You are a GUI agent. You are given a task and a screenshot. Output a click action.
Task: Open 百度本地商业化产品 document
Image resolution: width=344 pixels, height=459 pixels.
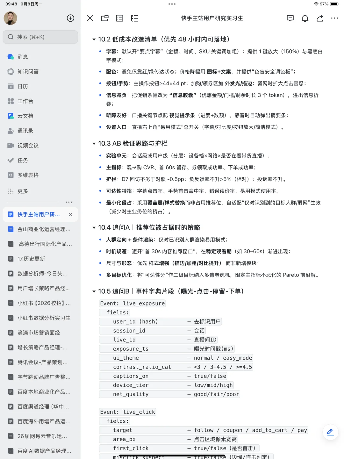(x=40, y=392)
